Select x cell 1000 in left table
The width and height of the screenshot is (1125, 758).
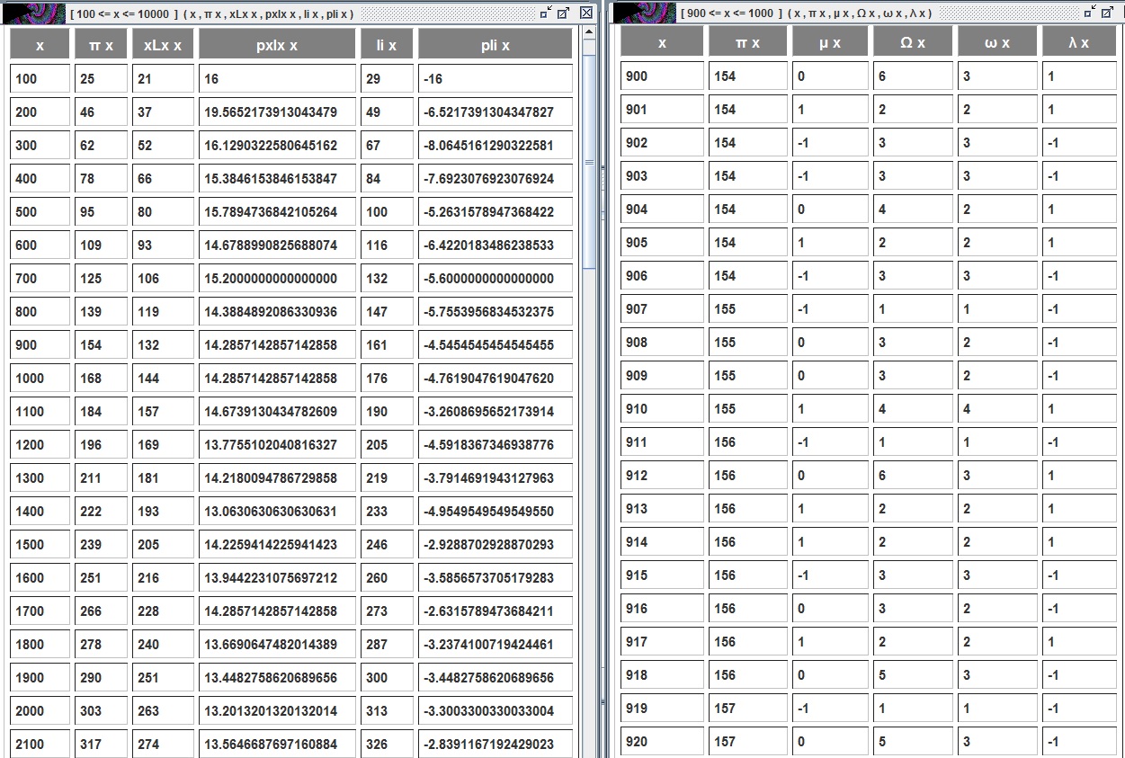40,379
